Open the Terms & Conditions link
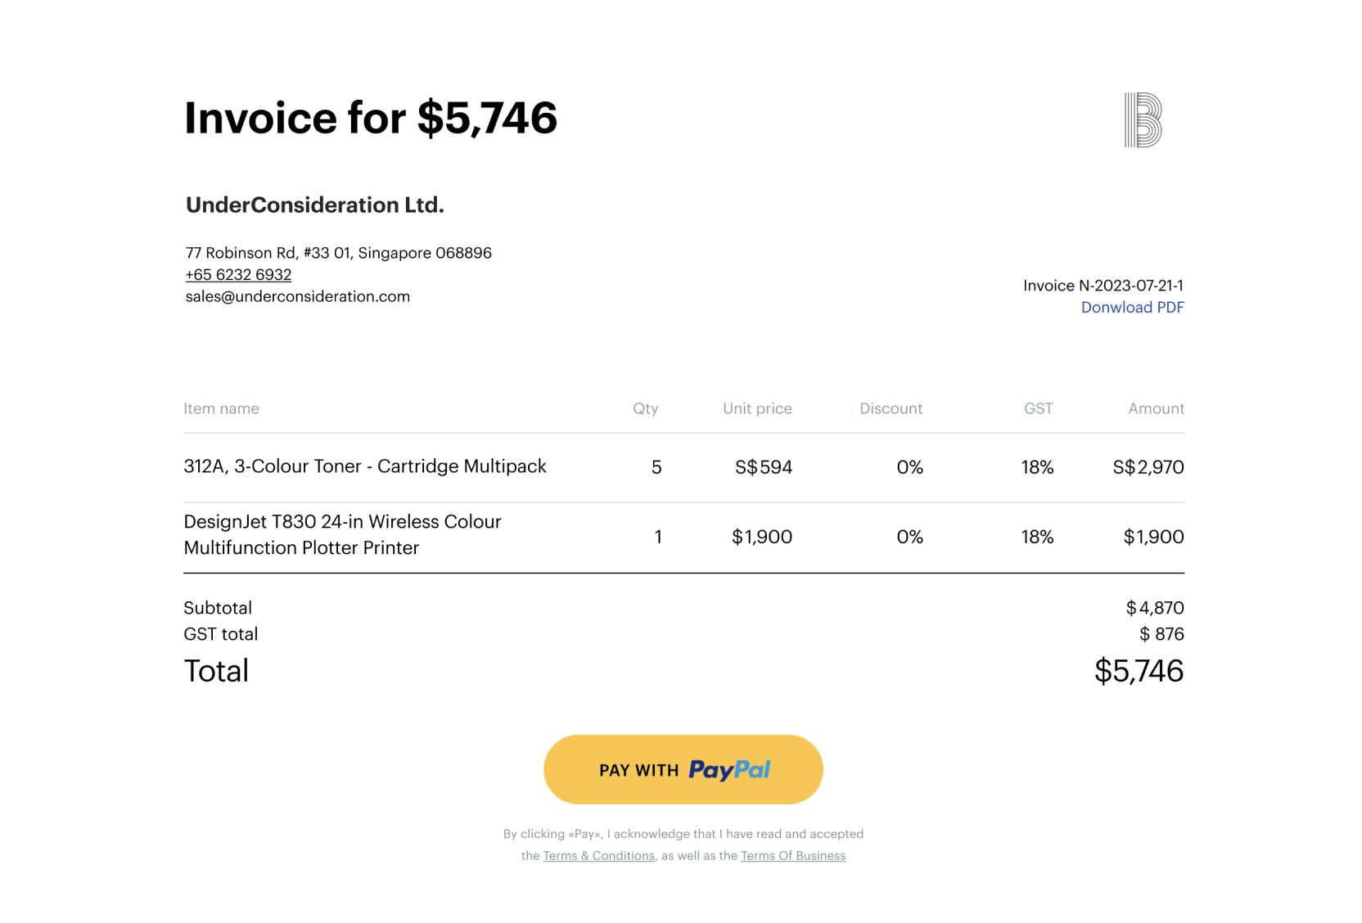1362x923 pixels. pos(598,856)
